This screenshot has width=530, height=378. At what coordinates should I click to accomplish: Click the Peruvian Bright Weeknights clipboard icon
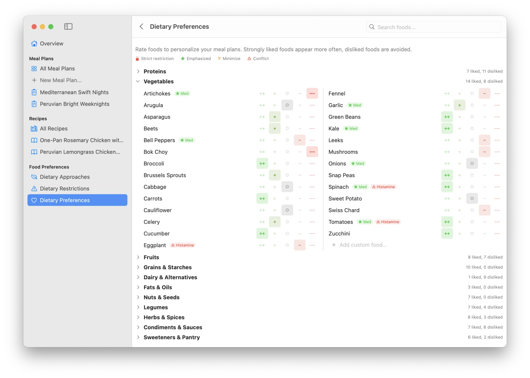point(34,104)
